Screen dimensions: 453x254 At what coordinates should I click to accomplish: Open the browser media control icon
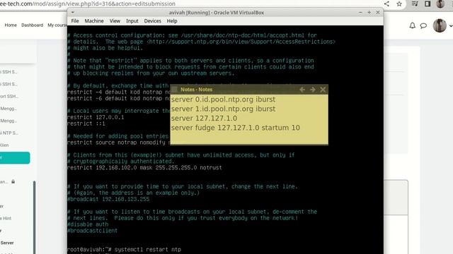pos(415,4)
